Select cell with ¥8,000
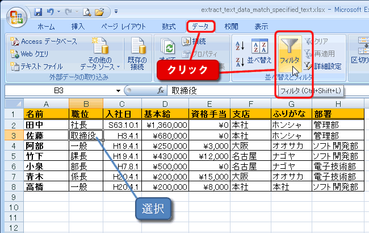Image resolution: width=369 pixels, height=233 pixels. 209,187
